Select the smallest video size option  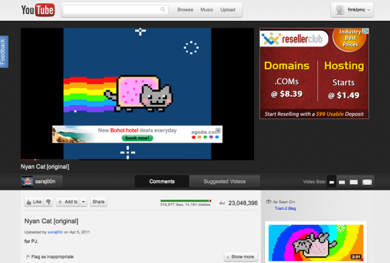click(331, 182)
